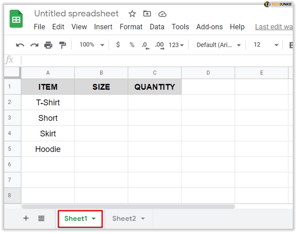Click the redo arrow icon
This screenshot has width=297, height=233.
click(34, 45)
